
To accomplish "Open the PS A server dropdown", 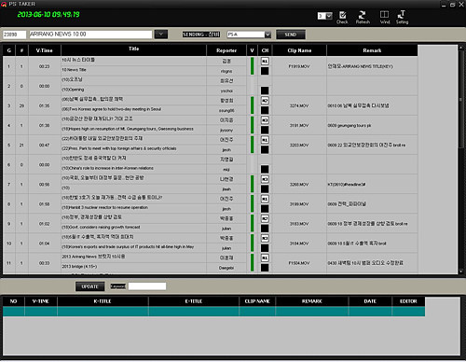I will point(267,35).
